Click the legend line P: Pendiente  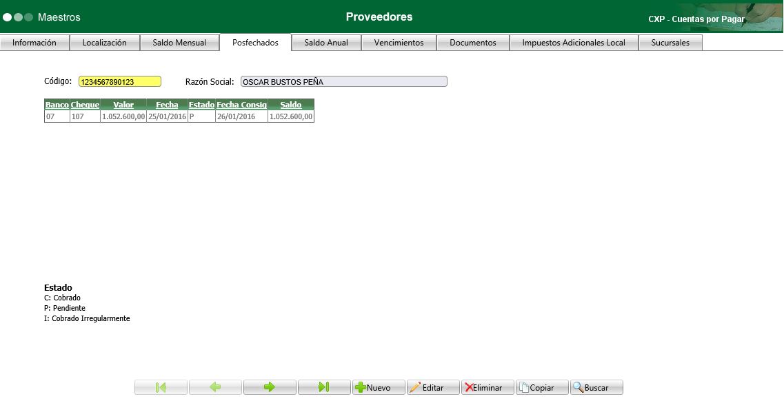tap(65, 308)
